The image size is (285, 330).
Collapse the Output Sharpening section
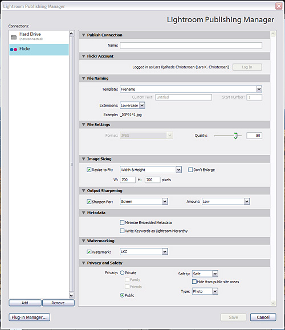tap(84, 191)
